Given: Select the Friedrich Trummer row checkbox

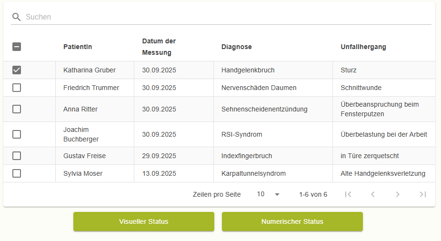Looking at the screenshot, I should point(17,88).
